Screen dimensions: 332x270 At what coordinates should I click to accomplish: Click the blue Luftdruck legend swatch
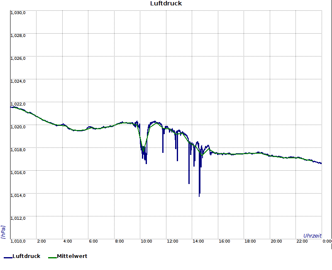click(8, 258)
